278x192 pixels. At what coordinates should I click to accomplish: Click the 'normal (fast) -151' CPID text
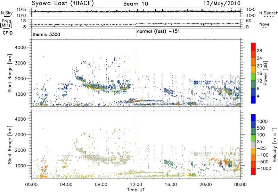(x=158, y=31)
